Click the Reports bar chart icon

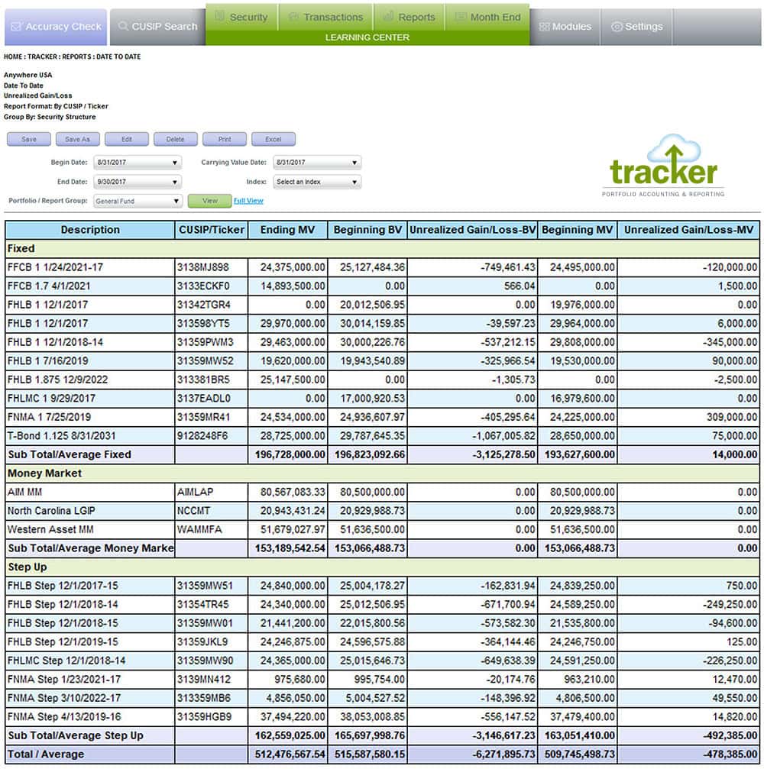[x=388, y=16]
